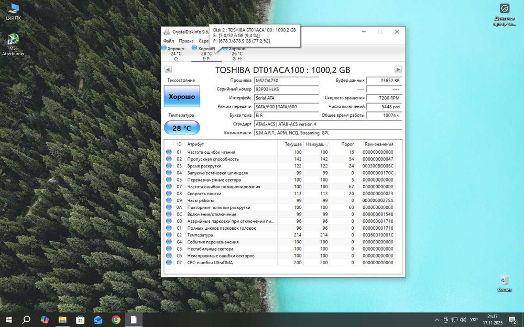Click the Интерфейс field Serial ATA
Viewport: 524px width, 327px height.
click(287, 98)
